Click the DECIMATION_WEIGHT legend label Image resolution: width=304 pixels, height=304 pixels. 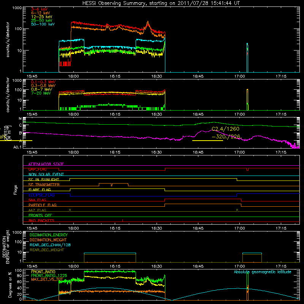tap(48, 240)
